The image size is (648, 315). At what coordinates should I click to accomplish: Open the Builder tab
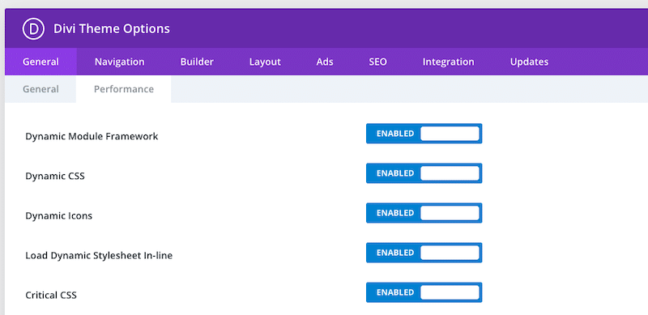pyautogui.click(x=197, y=62)
